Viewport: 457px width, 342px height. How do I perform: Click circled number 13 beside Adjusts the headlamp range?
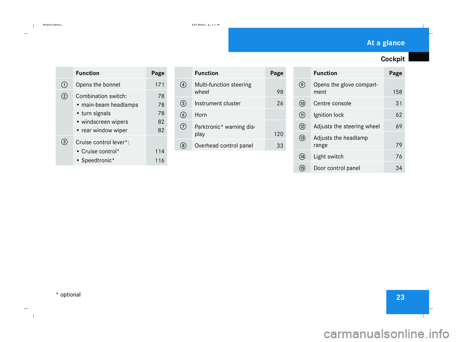pyautogui.click(x=302, y=138)
